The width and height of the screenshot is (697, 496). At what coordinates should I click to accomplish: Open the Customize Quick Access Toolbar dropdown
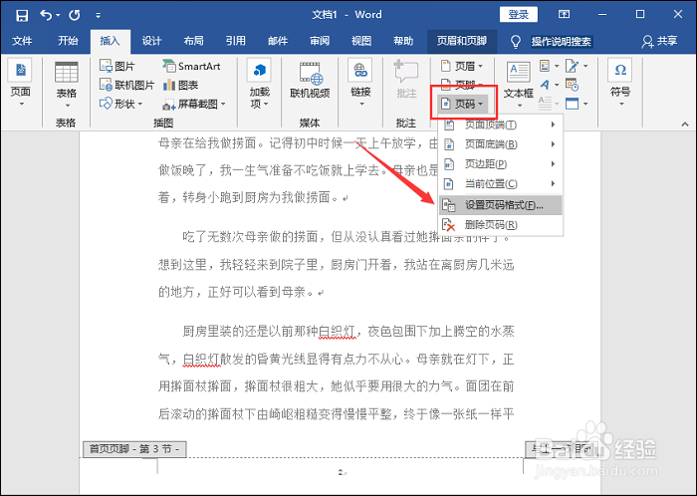coord(98,15)
